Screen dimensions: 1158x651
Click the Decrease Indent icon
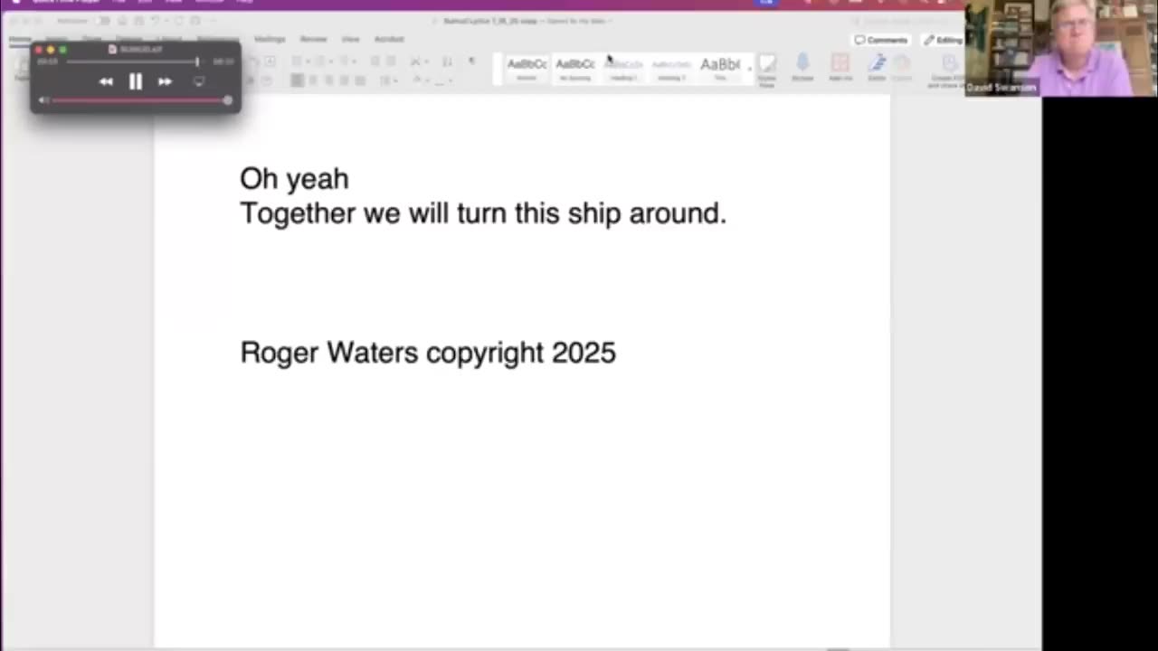(375, 61)
